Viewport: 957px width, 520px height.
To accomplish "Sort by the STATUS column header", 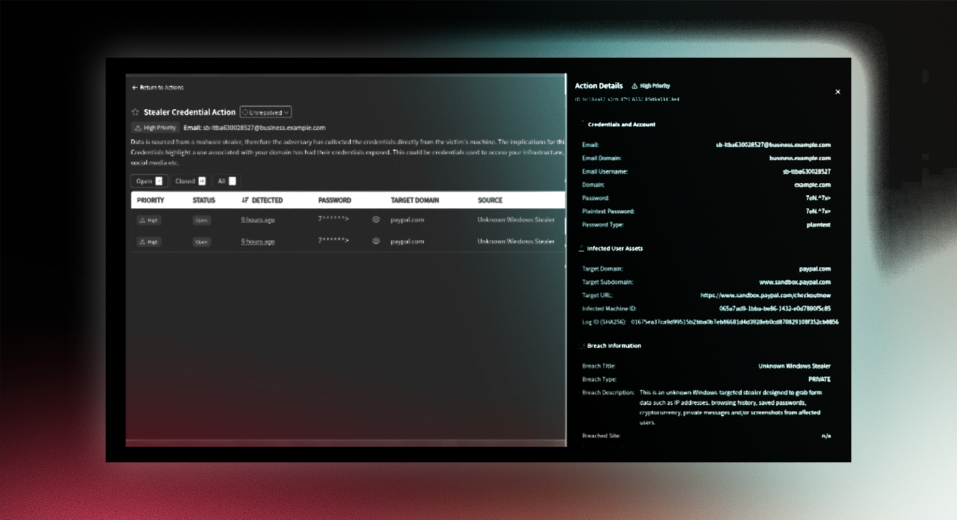I will (x=204, y=201).
